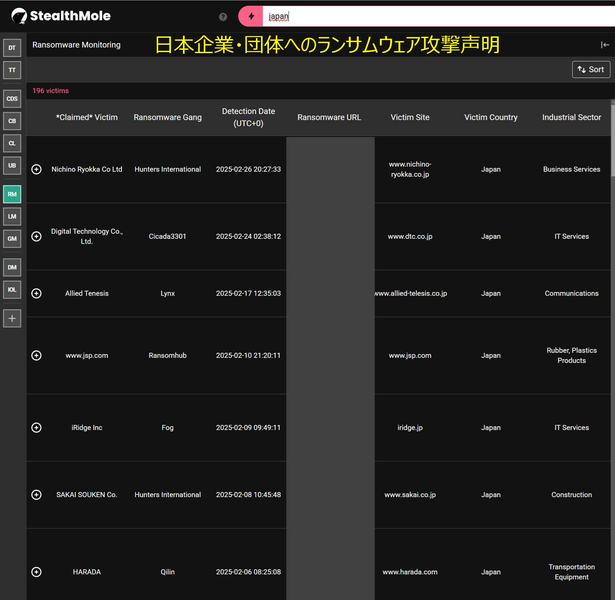The height and width of the screenshot is (600, 615).
Task: Click the StealthMole logo
Action: click(x=61, y=16)
